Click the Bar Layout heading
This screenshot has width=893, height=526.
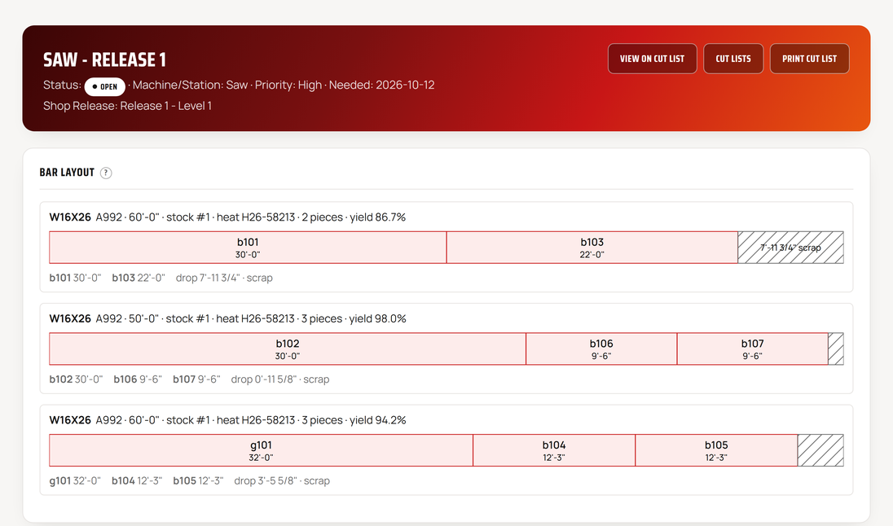[67, 173]
